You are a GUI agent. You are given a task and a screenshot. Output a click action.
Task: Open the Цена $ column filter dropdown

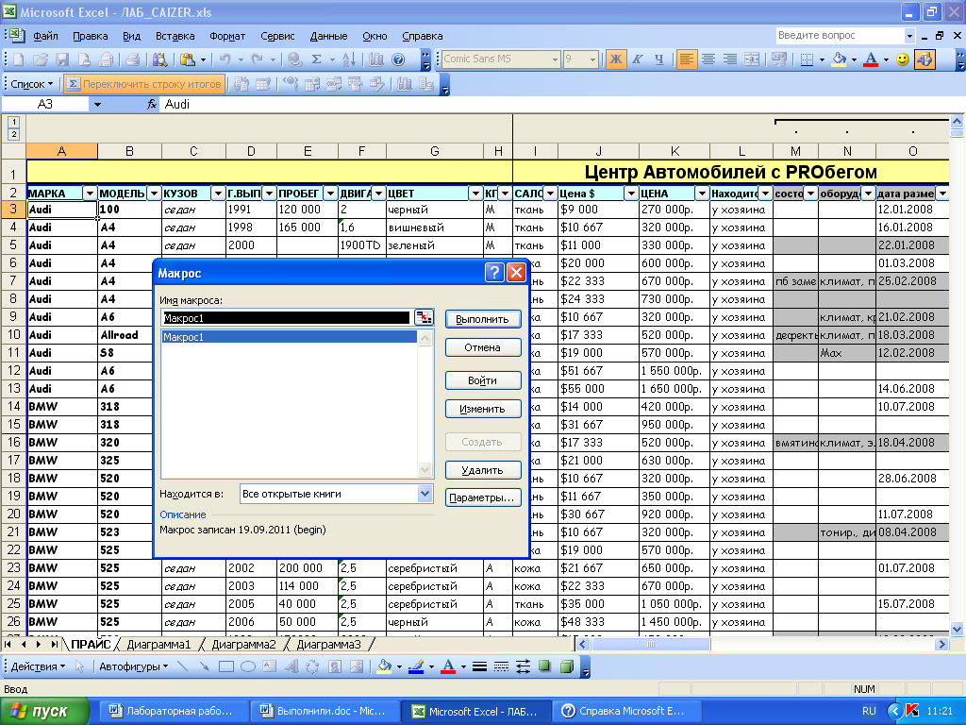tap(631, 194)
